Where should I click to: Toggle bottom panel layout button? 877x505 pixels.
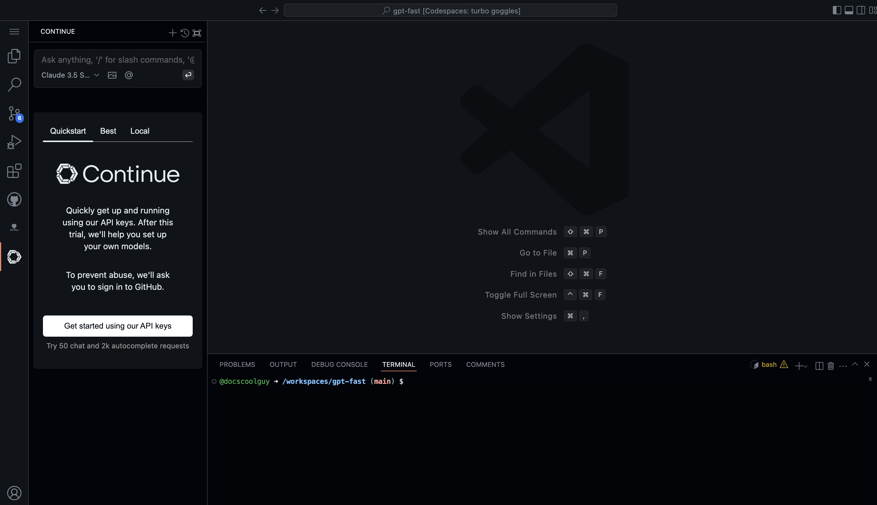[849, 10]
